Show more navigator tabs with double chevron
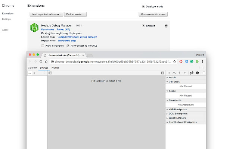 34,73
